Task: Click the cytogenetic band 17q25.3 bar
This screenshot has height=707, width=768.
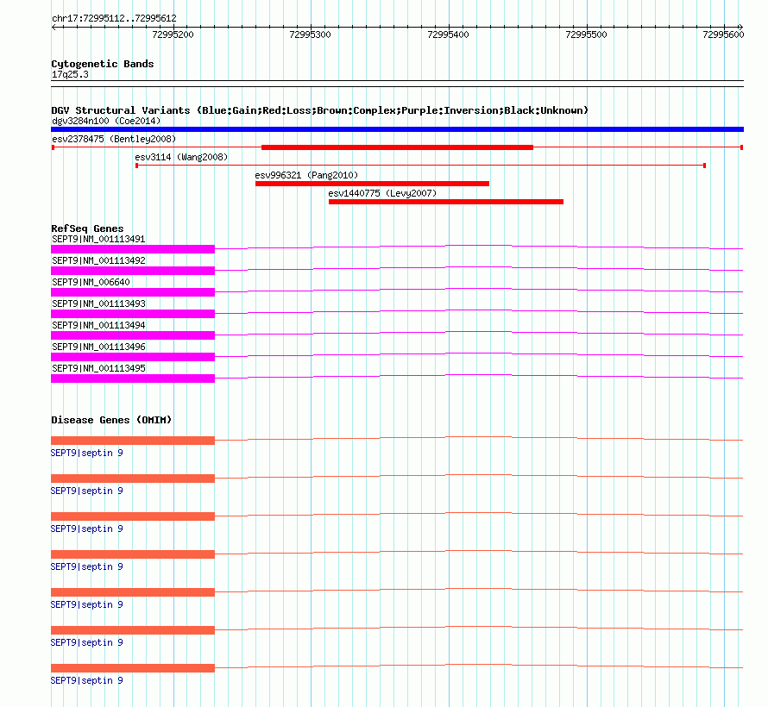Action: (397, 84)
